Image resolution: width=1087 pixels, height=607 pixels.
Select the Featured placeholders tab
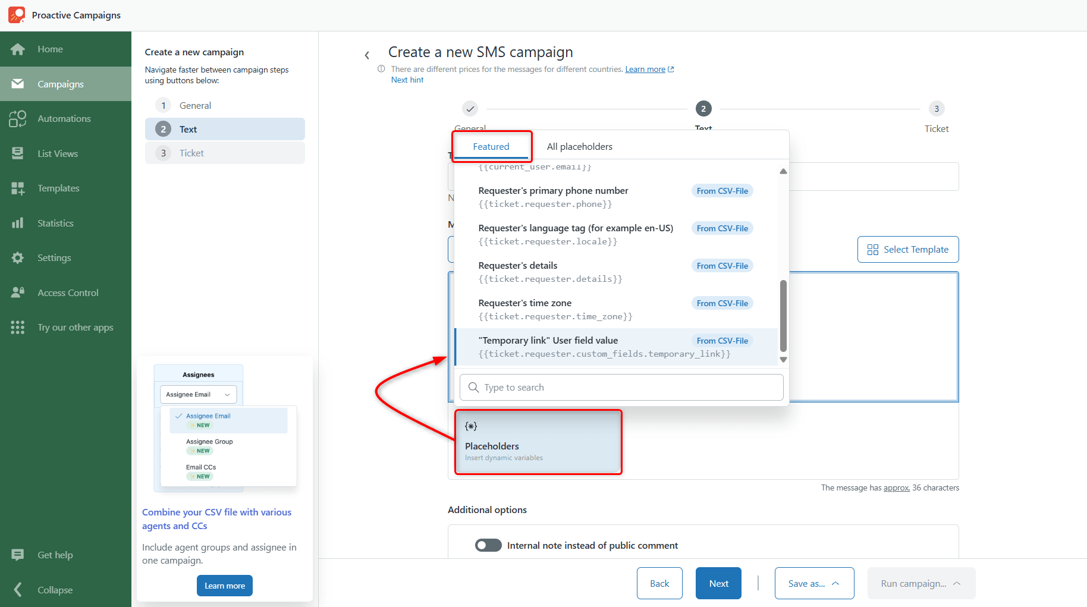coord(491,146)
